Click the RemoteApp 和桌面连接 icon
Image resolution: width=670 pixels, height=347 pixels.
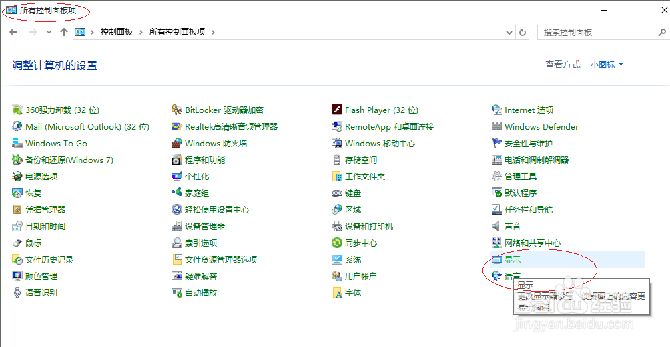click(x=337, y=126)
